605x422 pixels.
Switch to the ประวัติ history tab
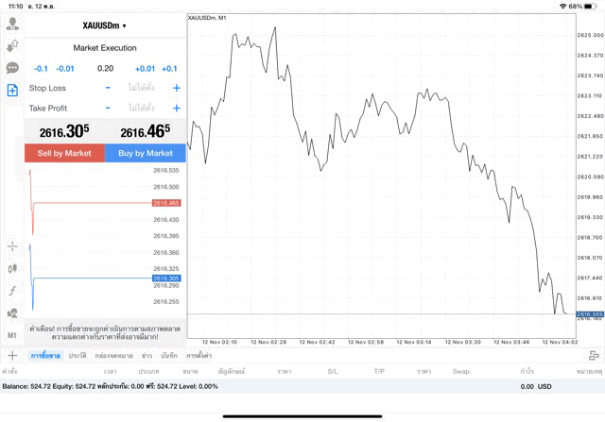76,355
